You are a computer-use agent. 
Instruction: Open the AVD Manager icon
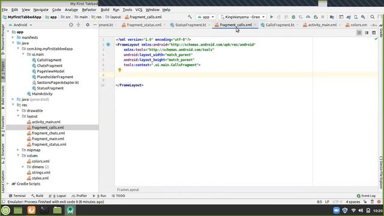(356, 17)
